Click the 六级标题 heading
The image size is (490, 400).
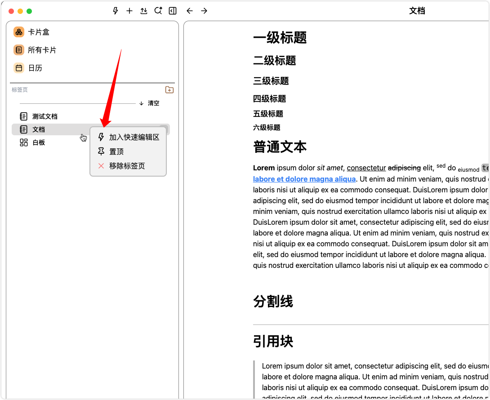[x=267, y=128]
